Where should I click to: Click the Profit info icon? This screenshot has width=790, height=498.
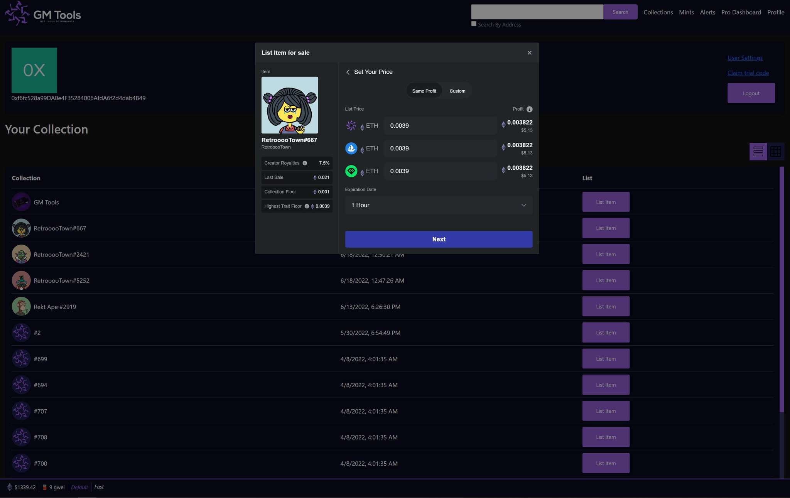coord(529,109)
